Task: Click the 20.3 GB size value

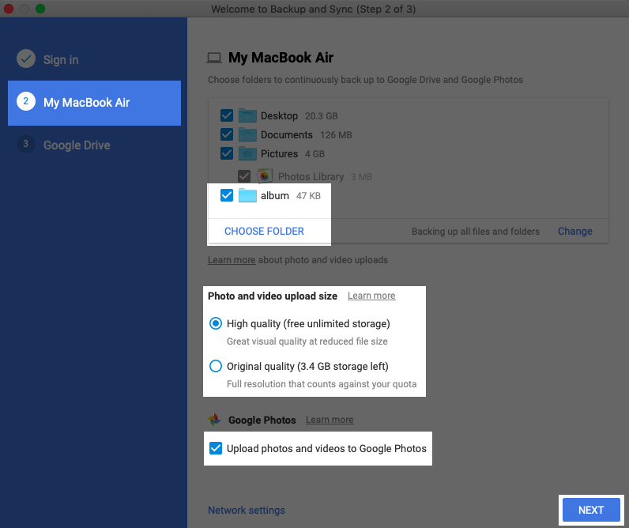Action: click(x=322, y=116)
